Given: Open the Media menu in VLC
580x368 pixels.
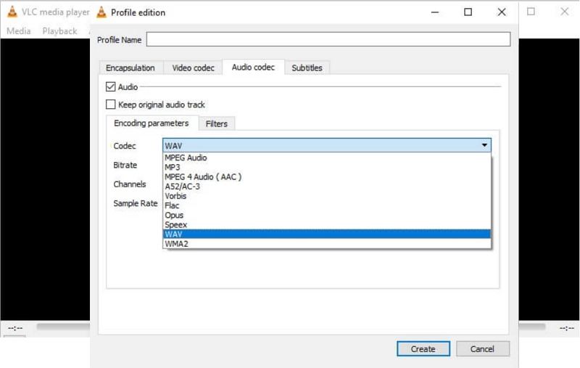Looking at the screenshot, I should point(18,31).
